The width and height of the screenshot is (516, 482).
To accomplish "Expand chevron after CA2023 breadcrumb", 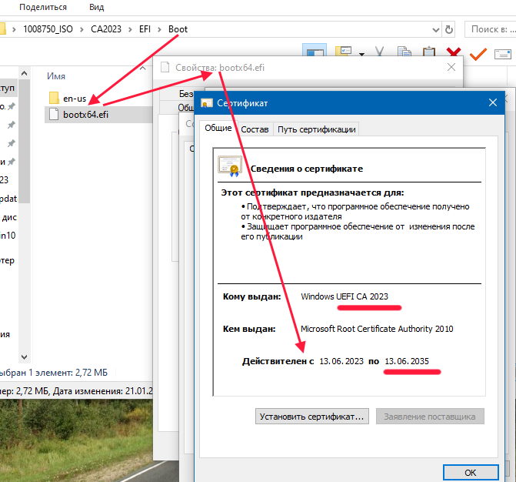I will point(130,30).
